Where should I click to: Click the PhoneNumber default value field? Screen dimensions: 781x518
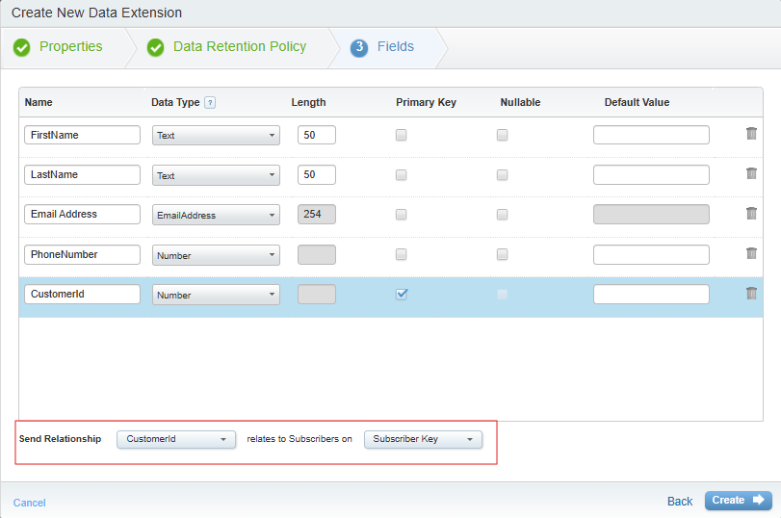coord(651,255)
